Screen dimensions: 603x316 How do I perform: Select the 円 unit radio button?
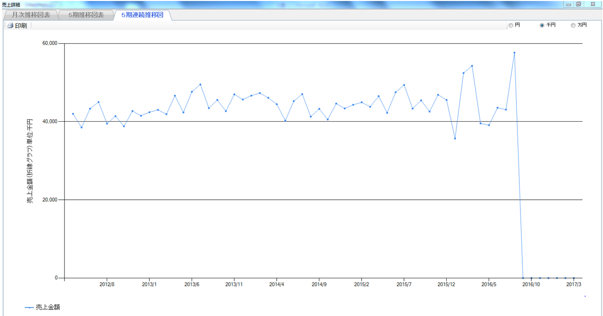511,26
